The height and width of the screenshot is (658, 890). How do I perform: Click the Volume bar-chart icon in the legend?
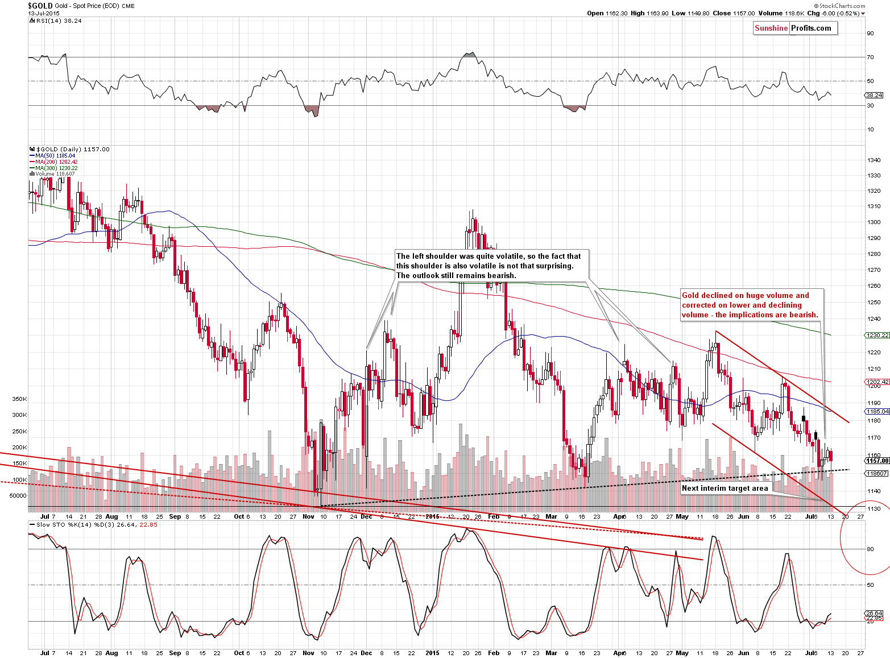click(31, 174)
